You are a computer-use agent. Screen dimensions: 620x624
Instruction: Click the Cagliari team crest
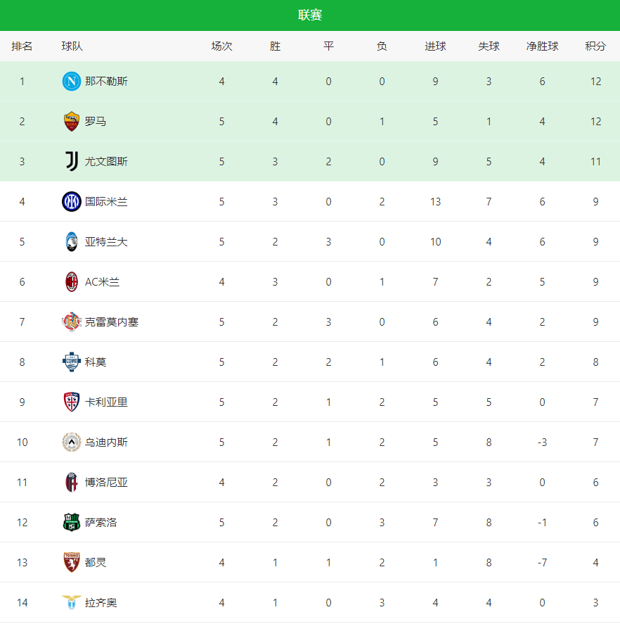pos(72,402)
